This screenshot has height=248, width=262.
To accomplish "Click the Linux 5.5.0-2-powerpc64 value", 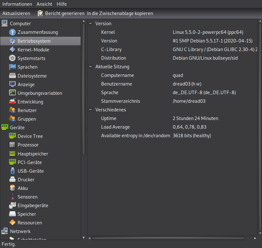I will (208, 32).
